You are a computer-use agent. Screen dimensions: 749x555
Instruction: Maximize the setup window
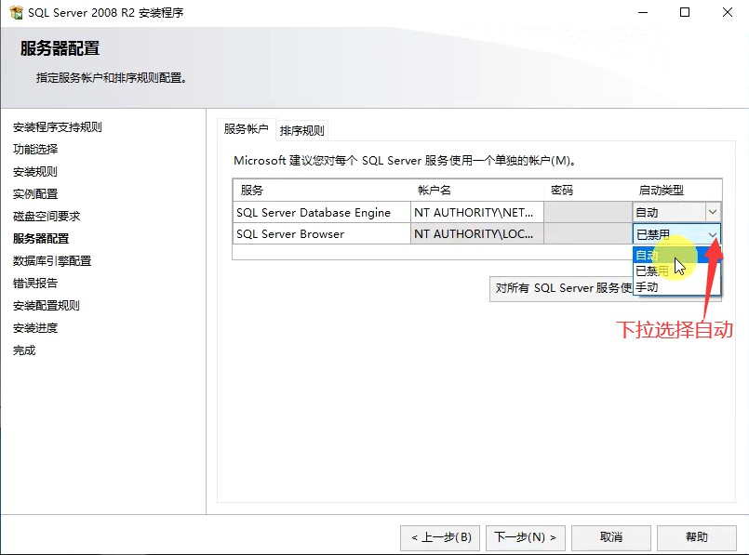(685, 12)
